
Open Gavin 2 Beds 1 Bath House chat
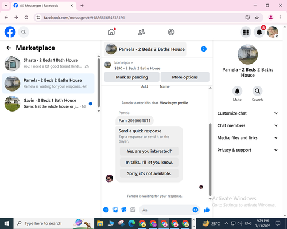48,104
